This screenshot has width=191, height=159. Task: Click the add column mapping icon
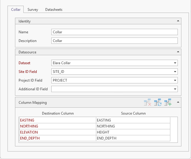[x=168, y=103]
